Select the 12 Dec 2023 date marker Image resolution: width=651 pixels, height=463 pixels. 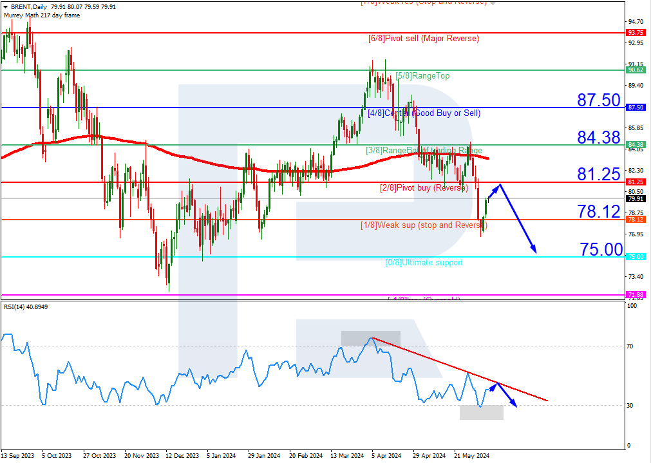(x=182, y=455)
